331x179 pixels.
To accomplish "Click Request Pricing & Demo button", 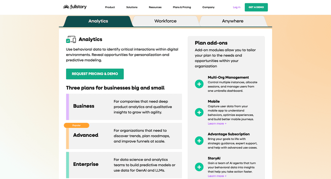I will 95,74.
